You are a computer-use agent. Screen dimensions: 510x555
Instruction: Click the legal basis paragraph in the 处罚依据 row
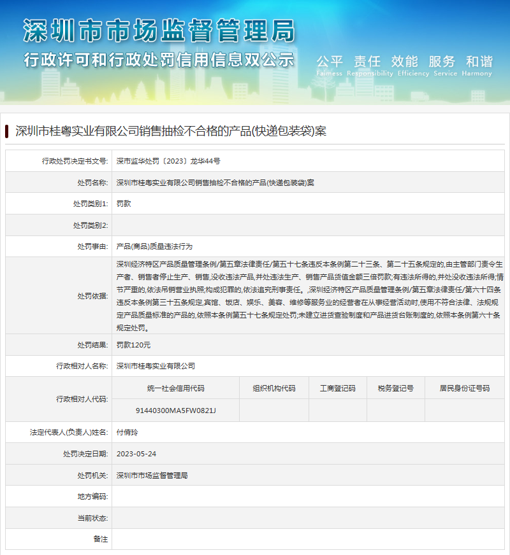(309, 296)
